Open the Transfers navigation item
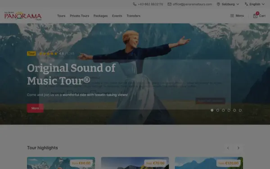270x169 pixels. pos(134,16)
